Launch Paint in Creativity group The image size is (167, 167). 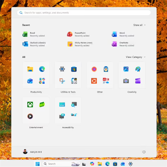[x=138, y=69]
